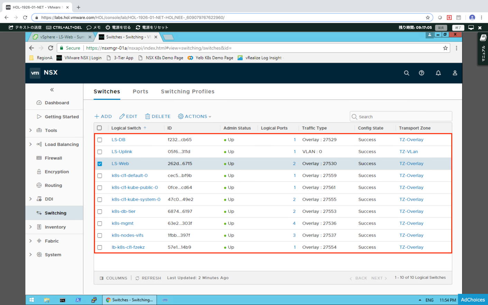
Task: Expand the Load Balancing sidebar section
Action: point(30,144)
